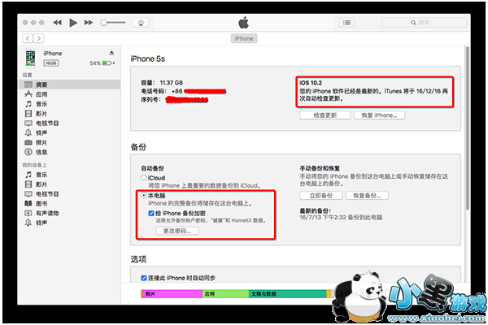This screenshot has width=488, height=325.
Task: Open the AirPlay output button
Action: 141,23
